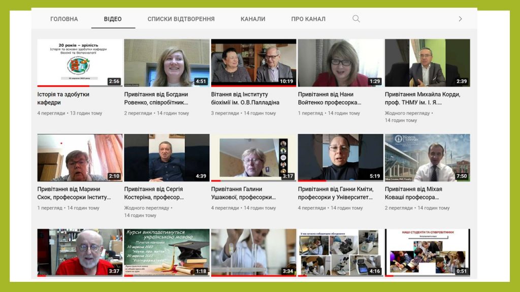The image size is (520, 292).
Task: Click 'Привітання від Марини Скок' video title
Action: (74, 193)
